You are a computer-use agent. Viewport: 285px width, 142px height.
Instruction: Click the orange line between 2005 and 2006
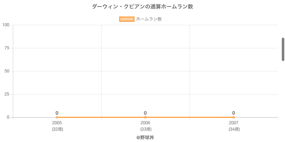[101, 117]
